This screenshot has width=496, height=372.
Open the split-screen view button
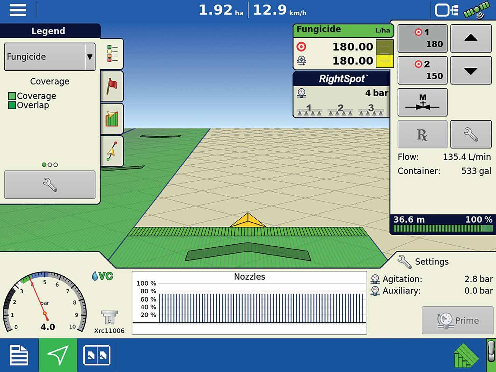(x=97, y=355)
